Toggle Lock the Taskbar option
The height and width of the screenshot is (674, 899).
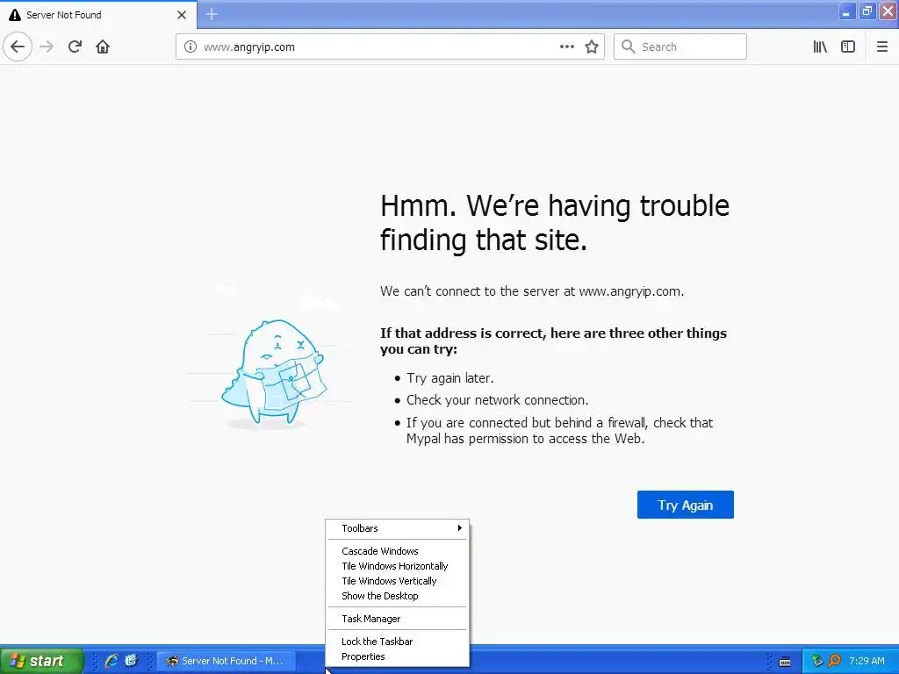[398, 642]
